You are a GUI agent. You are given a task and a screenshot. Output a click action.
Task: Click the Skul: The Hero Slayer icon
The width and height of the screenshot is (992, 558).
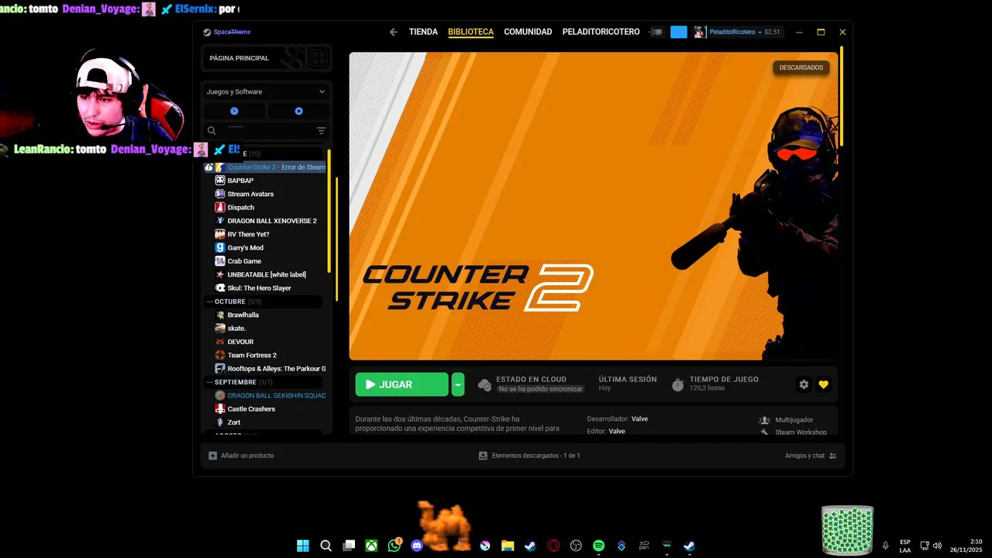[220, 288]
